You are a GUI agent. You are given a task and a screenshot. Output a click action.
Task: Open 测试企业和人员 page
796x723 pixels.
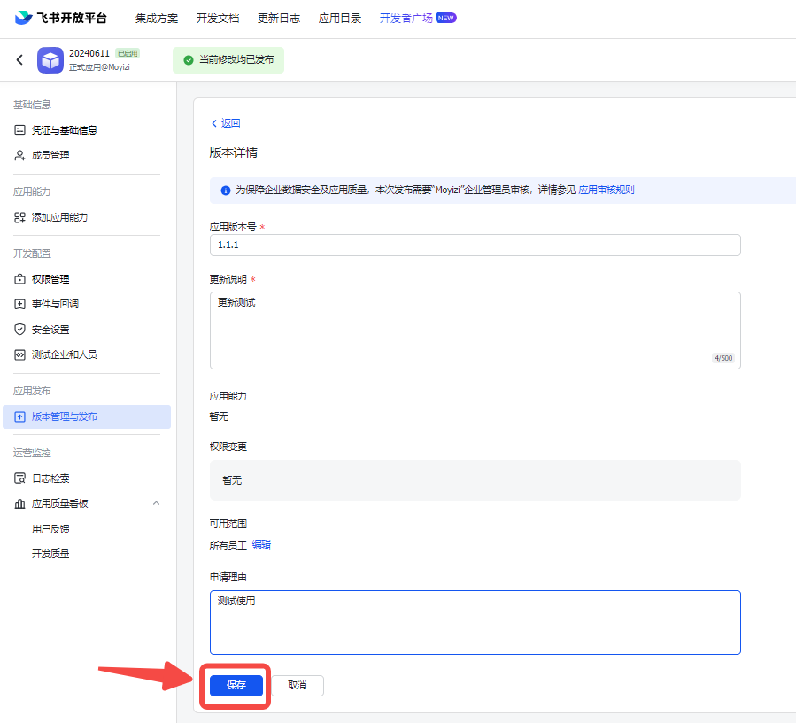coord(64,354)
